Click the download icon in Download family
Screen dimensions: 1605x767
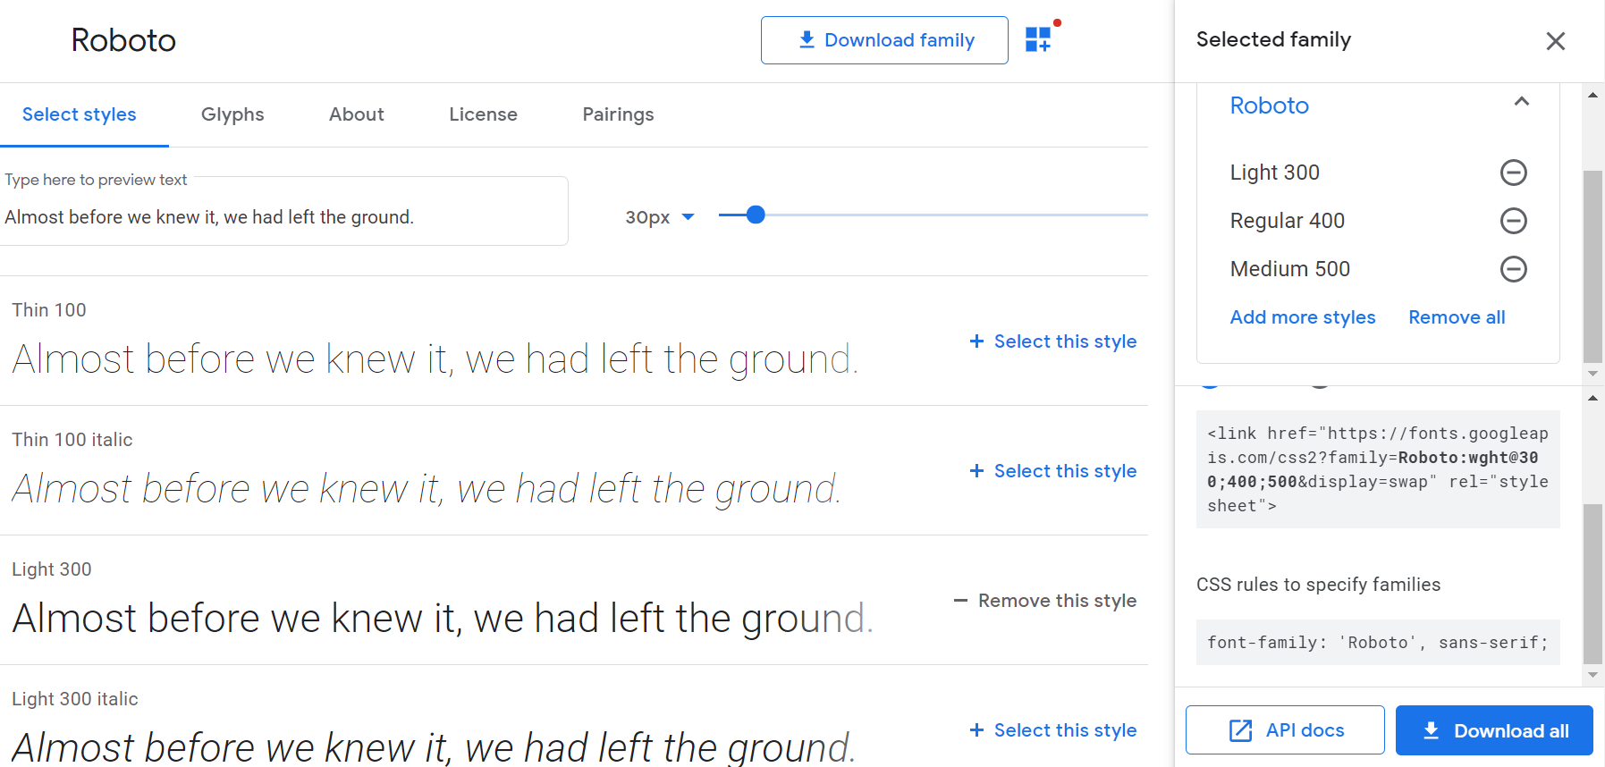tap(806, 39)
